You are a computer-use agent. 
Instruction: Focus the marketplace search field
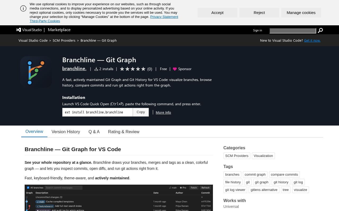pos(293,31)
